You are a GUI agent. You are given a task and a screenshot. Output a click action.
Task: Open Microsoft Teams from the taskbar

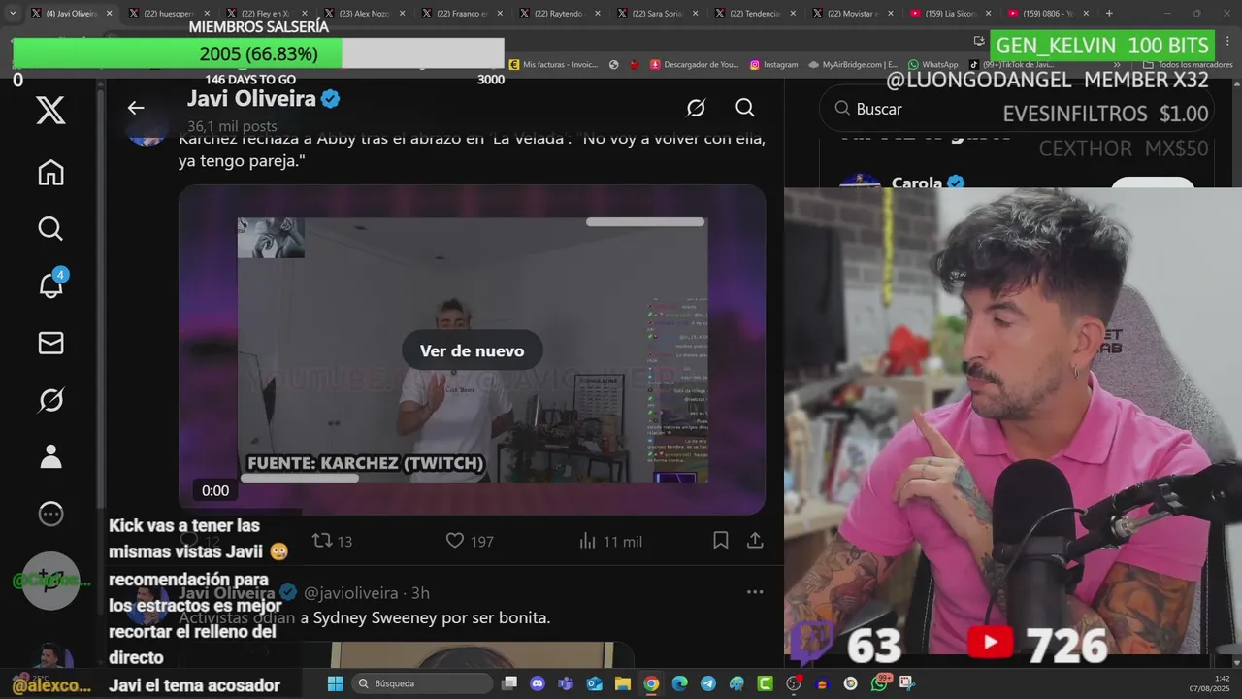(566, 683)
